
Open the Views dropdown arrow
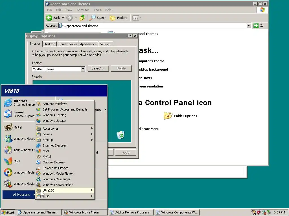pos(141,18)
